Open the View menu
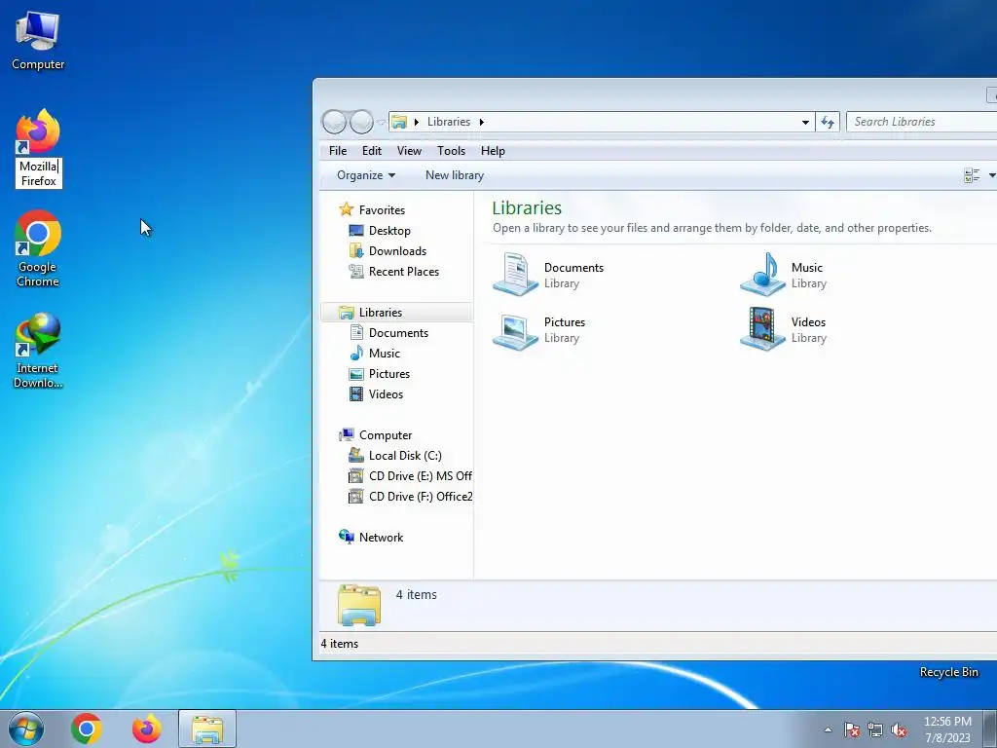 409,151
